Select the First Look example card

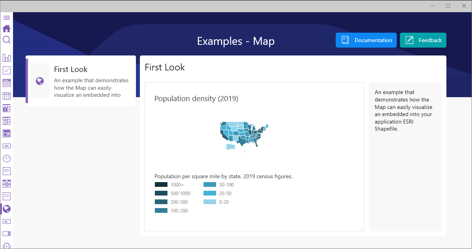pyautogui.click(x=81, y=81)
